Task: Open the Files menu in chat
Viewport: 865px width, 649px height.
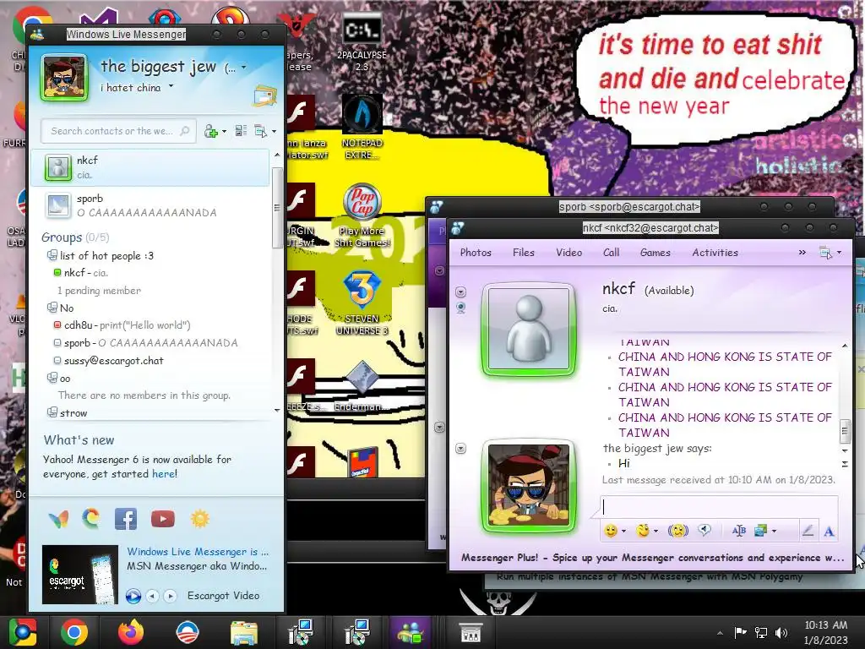Action: pyautogui.click(x=524, y=252)
